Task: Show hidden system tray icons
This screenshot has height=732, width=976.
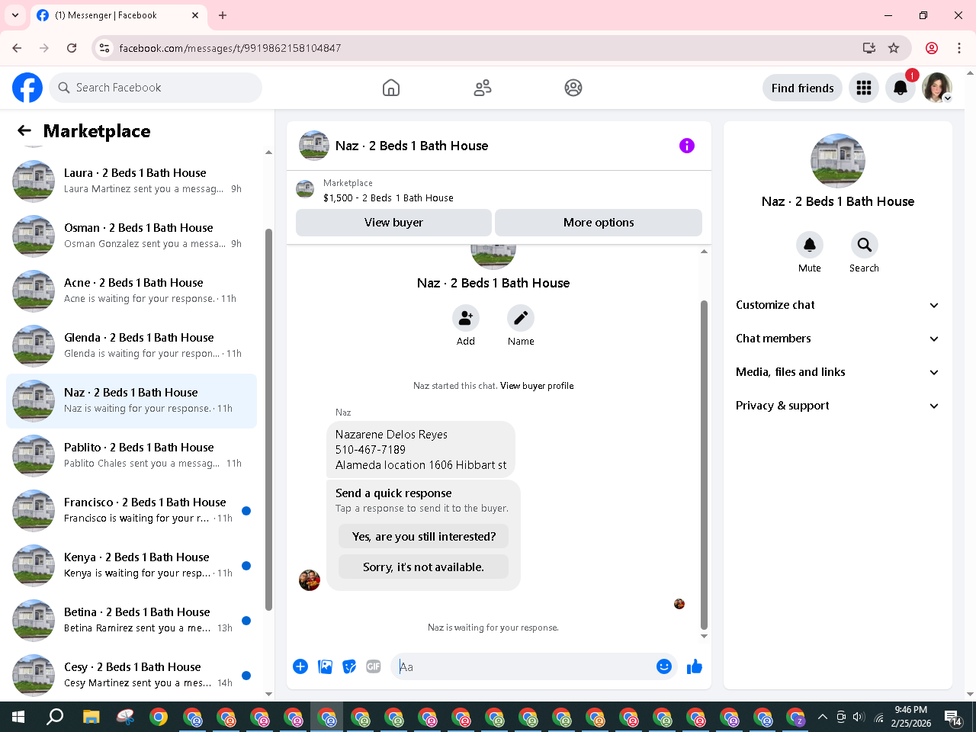Action: click(x=822, y=717)
